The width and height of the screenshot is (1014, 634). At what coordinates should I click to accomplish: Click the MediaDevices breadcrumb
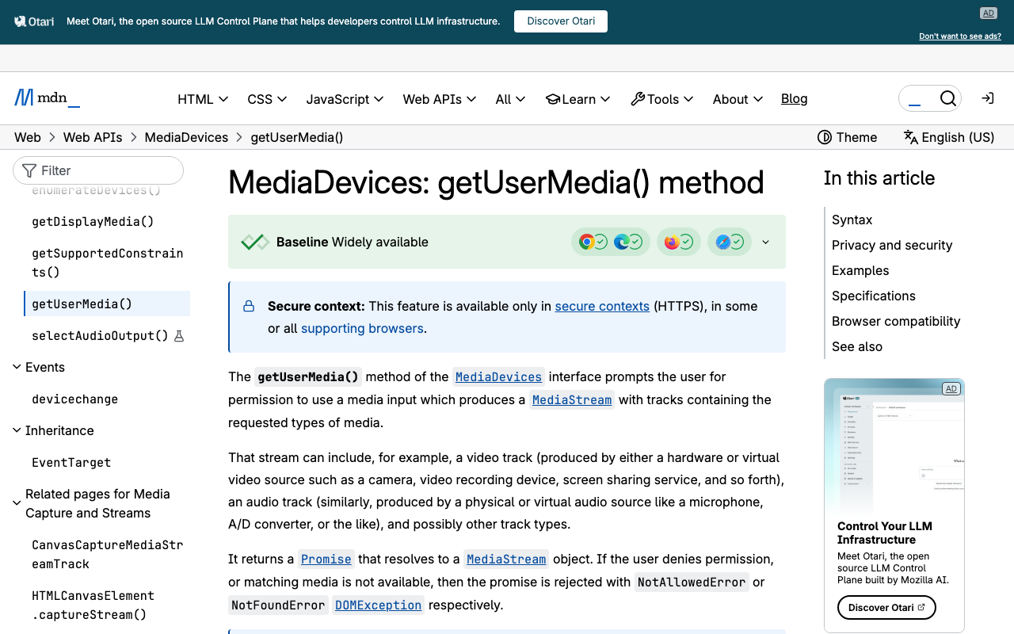point(186,137)
